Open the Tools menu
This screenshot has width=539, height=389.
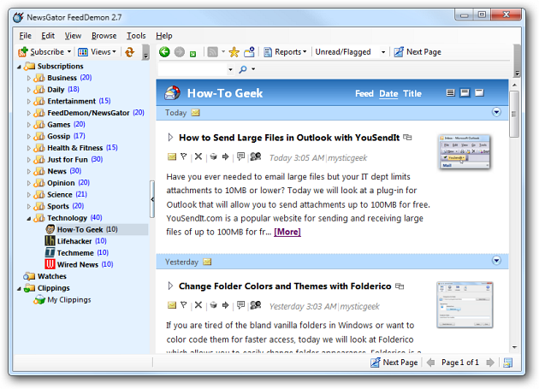(x=136, y=36)
